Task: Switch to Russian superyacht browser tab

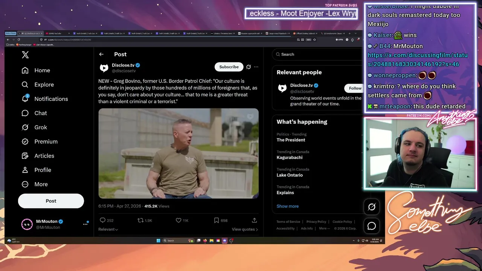Action: pos(250,33)
